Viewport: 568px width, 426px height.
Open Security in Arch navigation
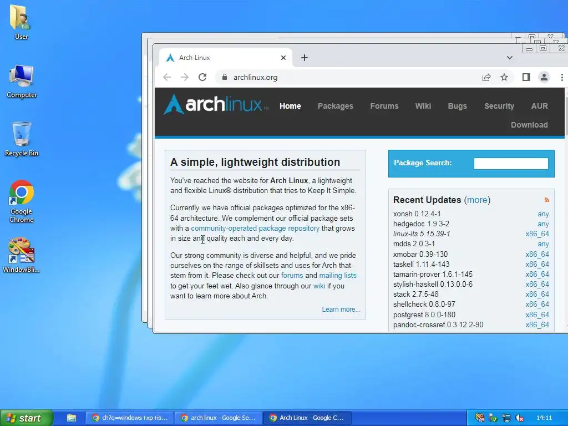tap(499, 106)
